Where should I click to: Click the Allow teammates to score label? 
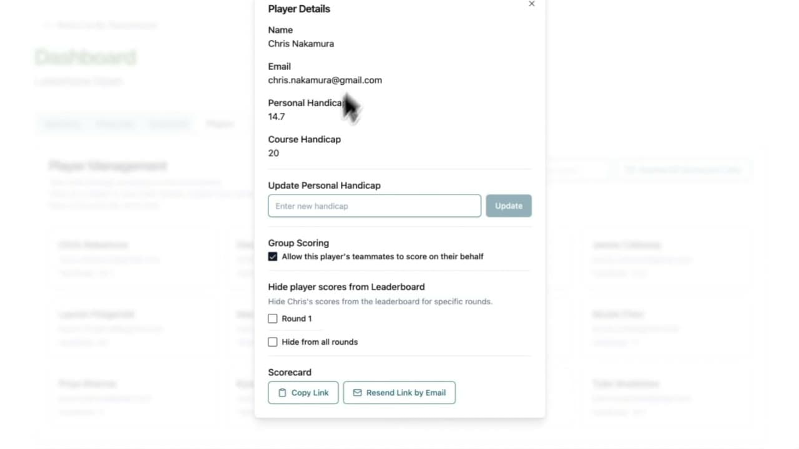[383, 256]
